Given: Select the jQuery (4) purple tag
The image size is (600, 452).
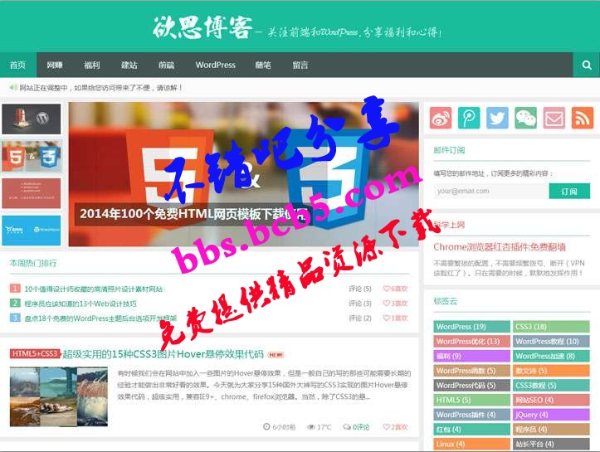Looking at the screenshot, I should coord(551,415).
